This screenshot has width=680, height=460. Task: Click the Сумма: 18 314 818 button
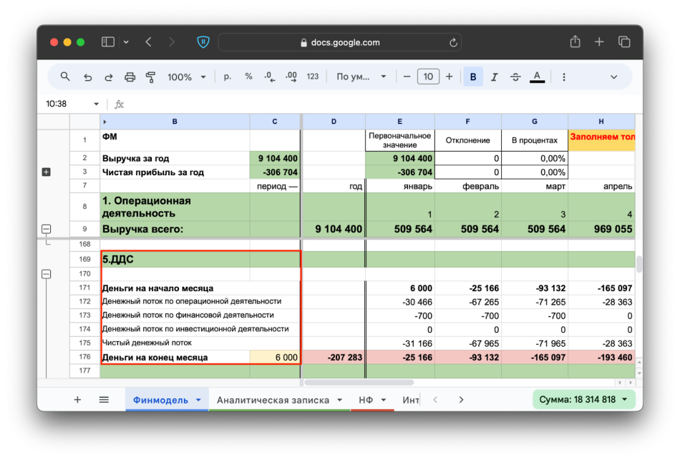[x=583, y=400]
